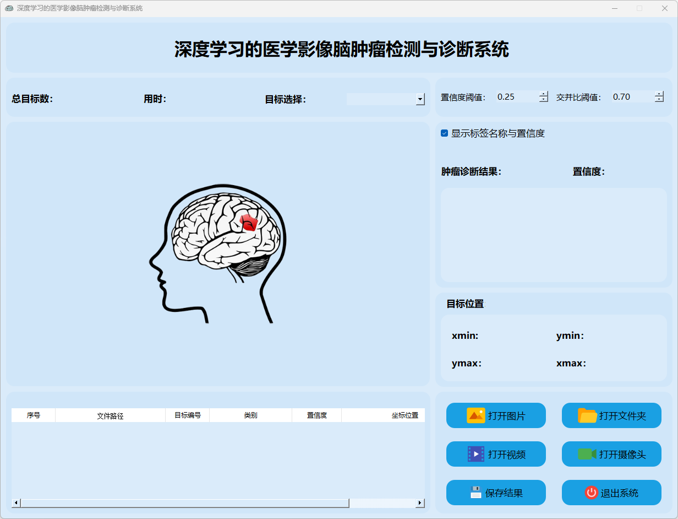The width and height of the screenshot is (678, 519).
Task: Click the 置信度 column header in table
Action: coord(317,415)
